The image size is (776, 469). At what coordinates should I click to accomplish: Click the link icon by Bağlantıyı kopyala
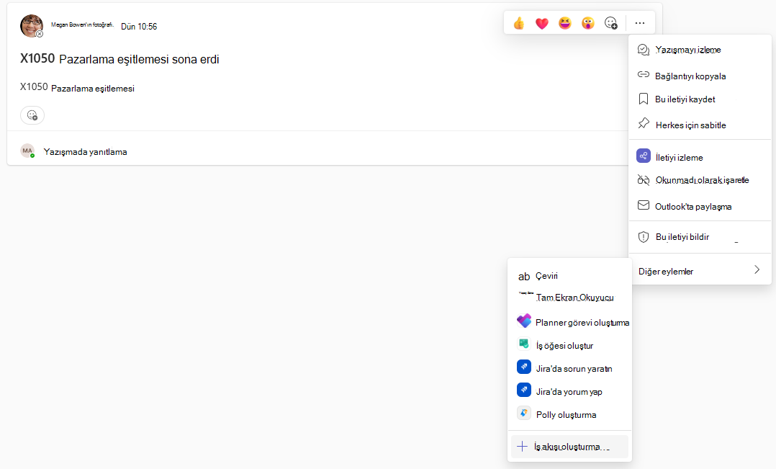643,74
